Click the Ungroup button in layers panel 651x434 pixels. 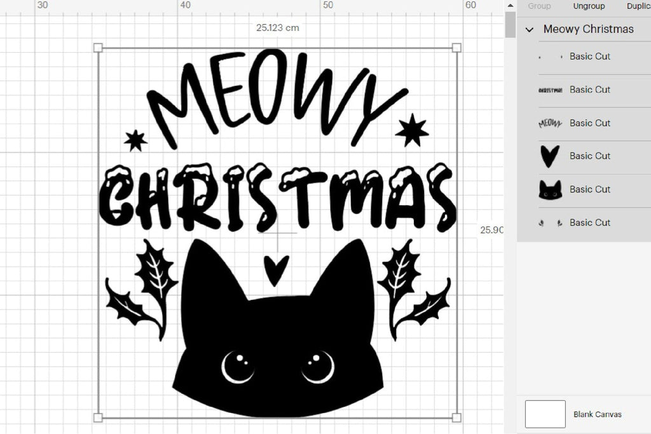pyautogui.click(x=589, y=6)
